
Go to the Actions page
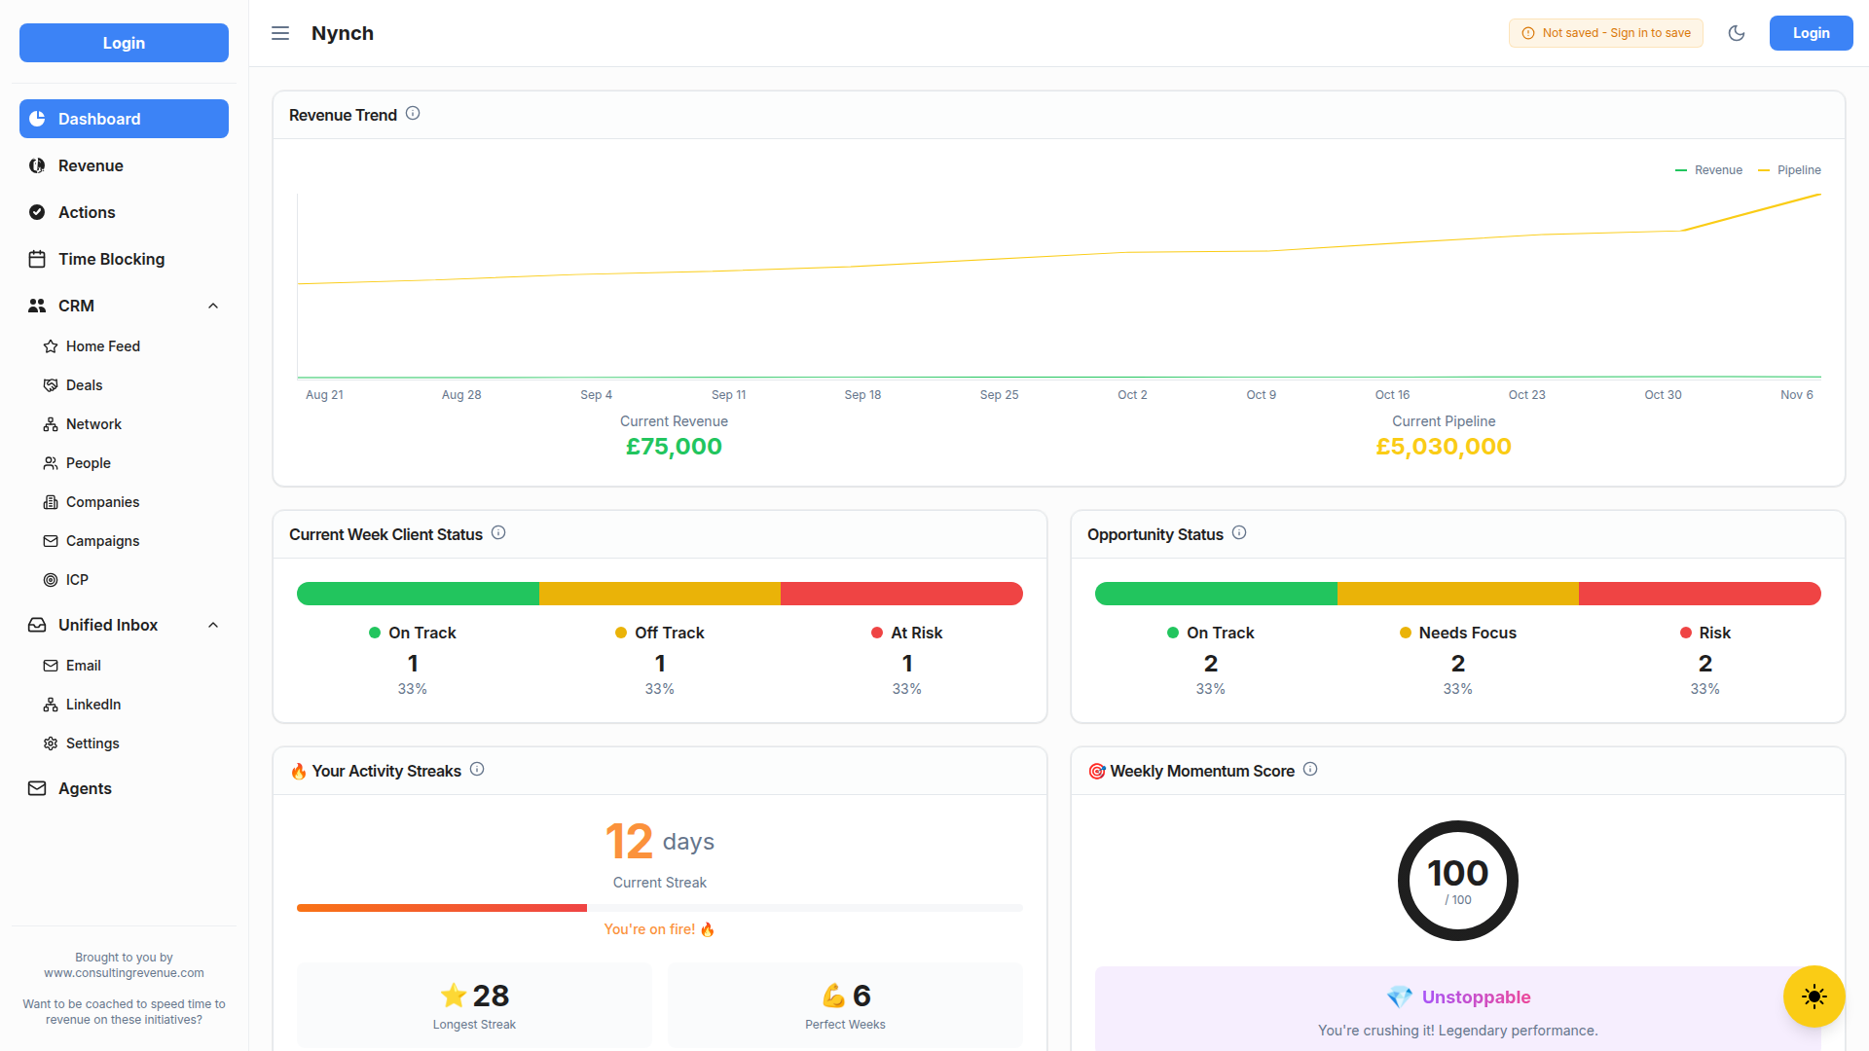coord(124,212)
